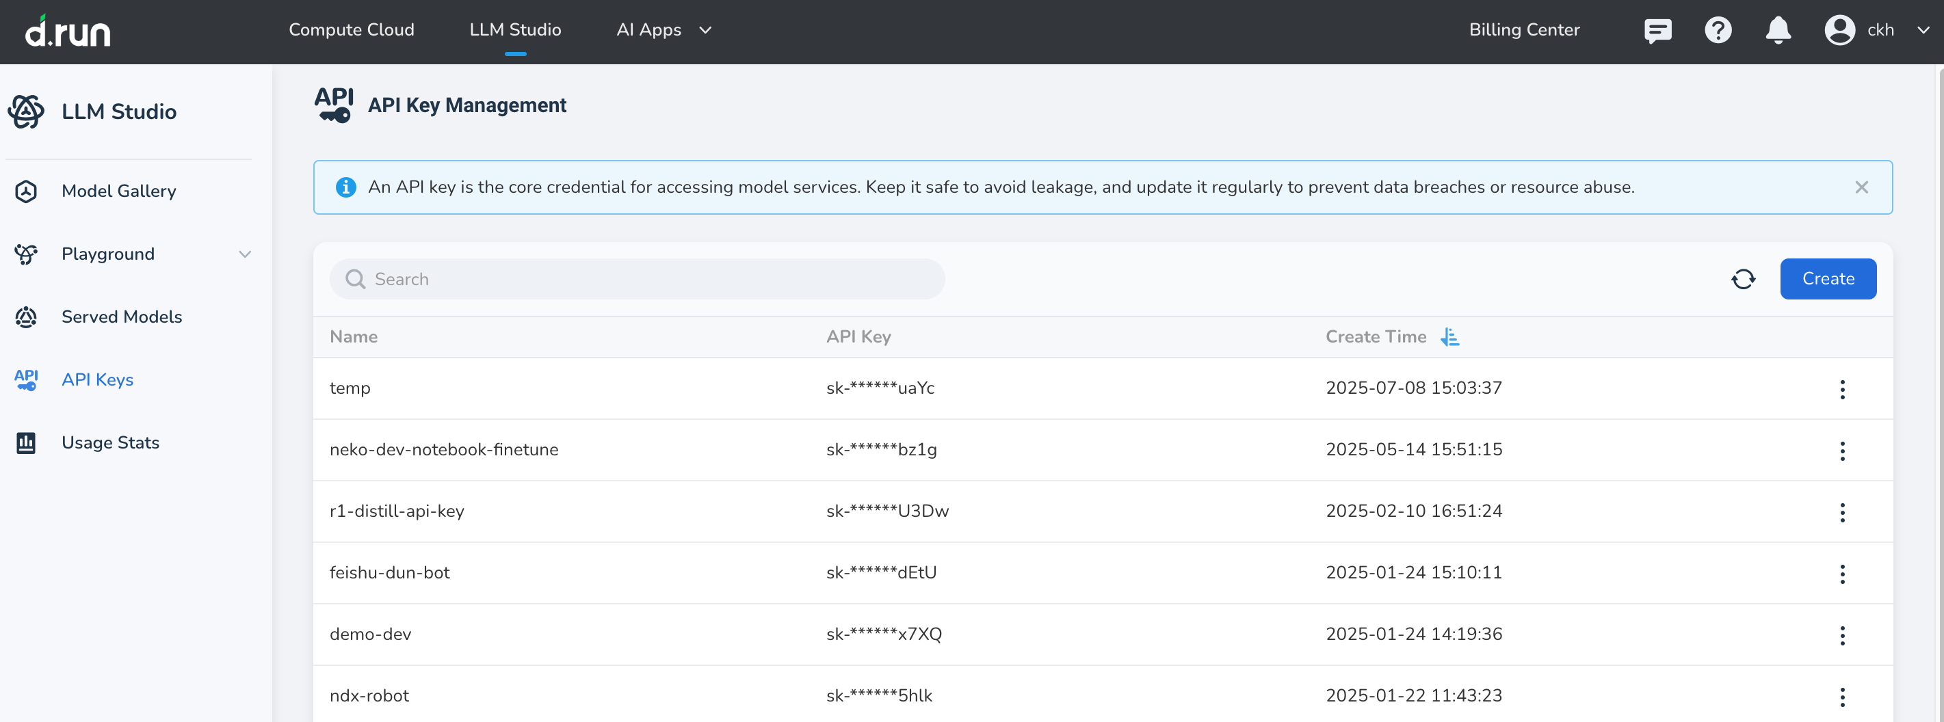Click the d.run logo
1944x722 pixels.
click(x=68, y=31)
